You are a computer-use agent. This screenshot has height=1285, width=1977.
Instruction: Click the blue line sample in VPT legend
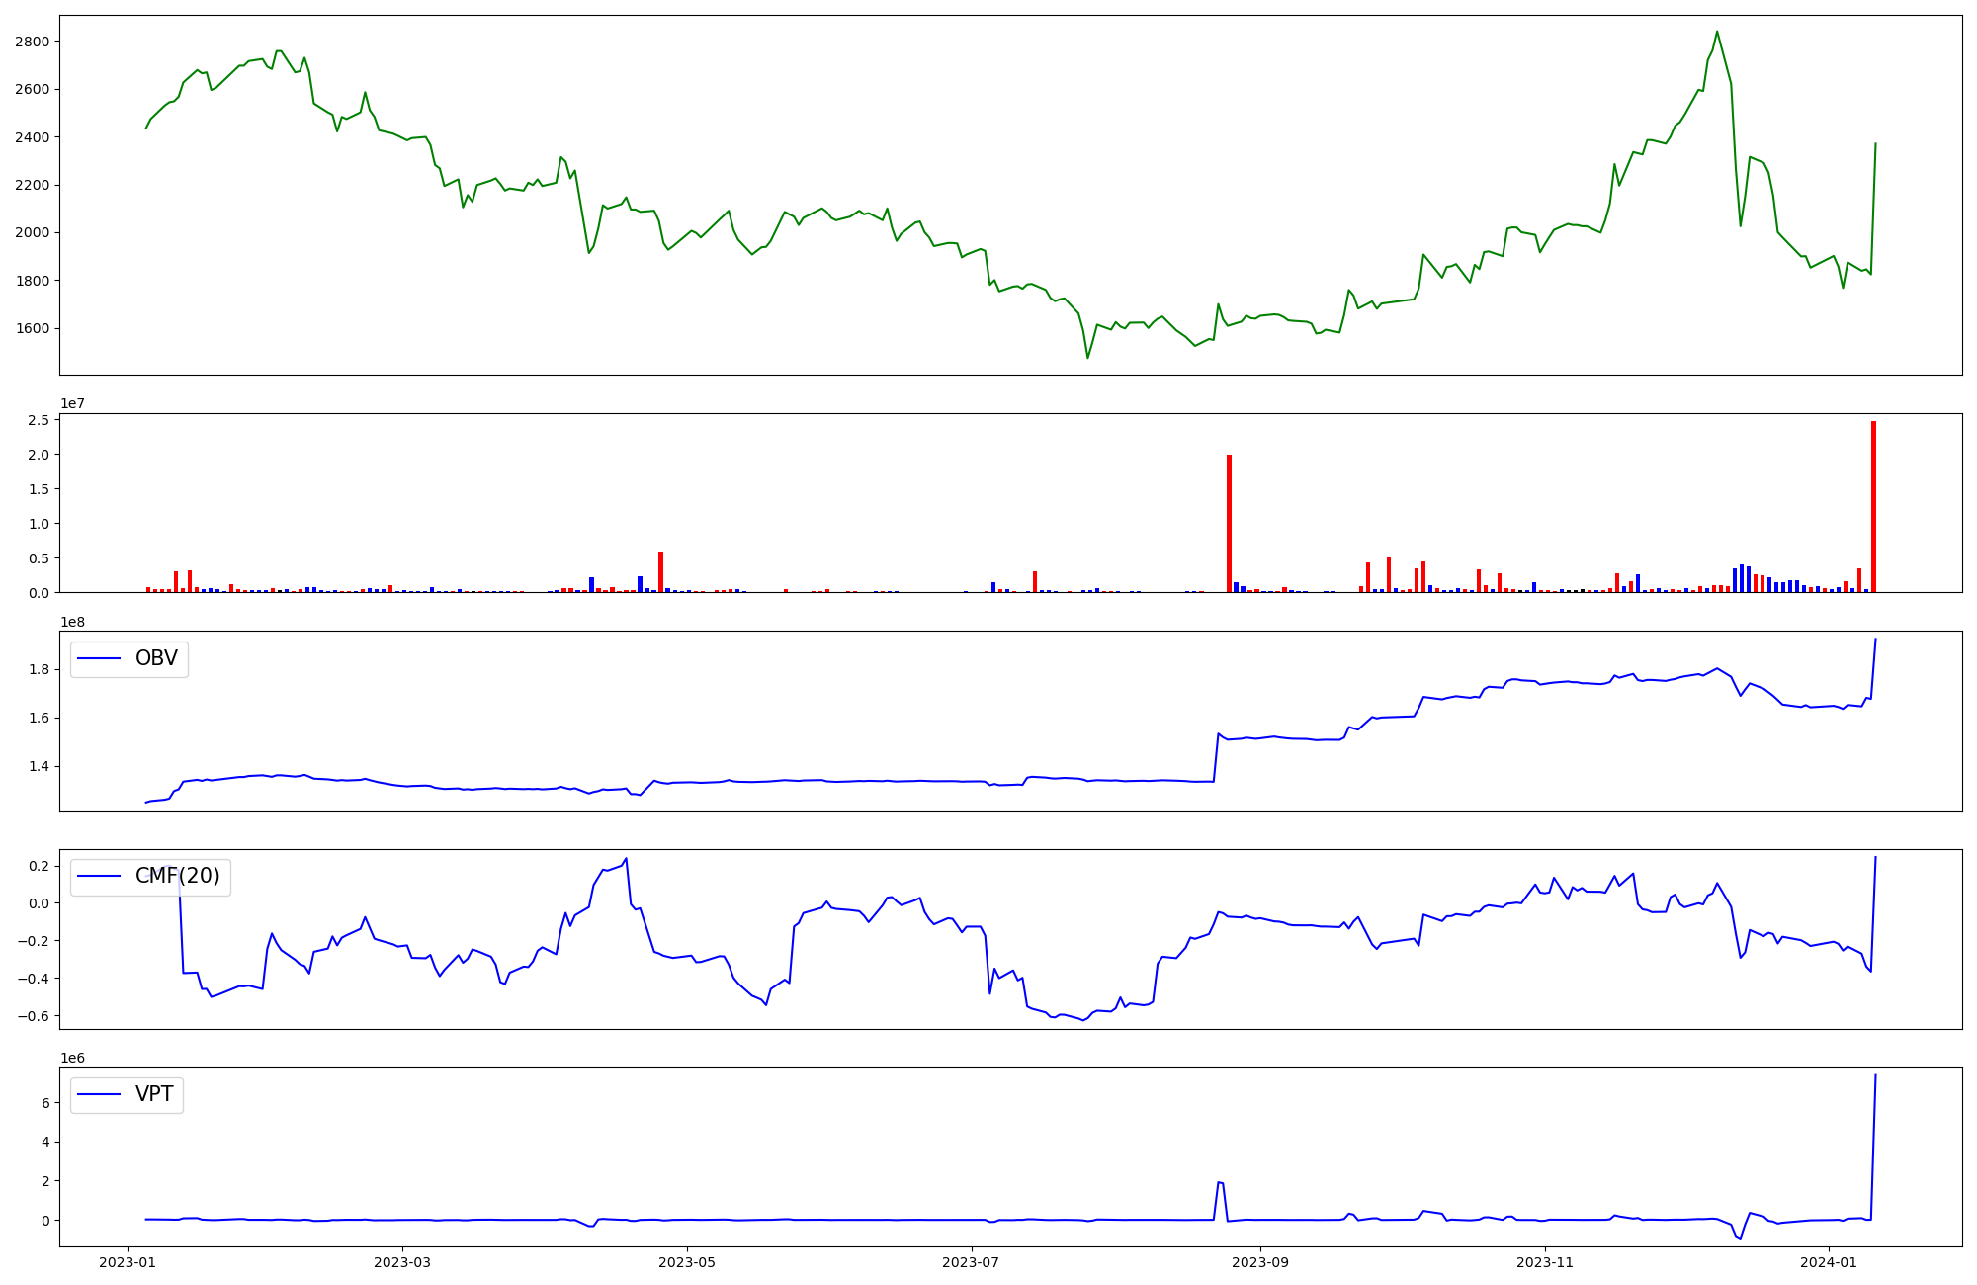99,1094
